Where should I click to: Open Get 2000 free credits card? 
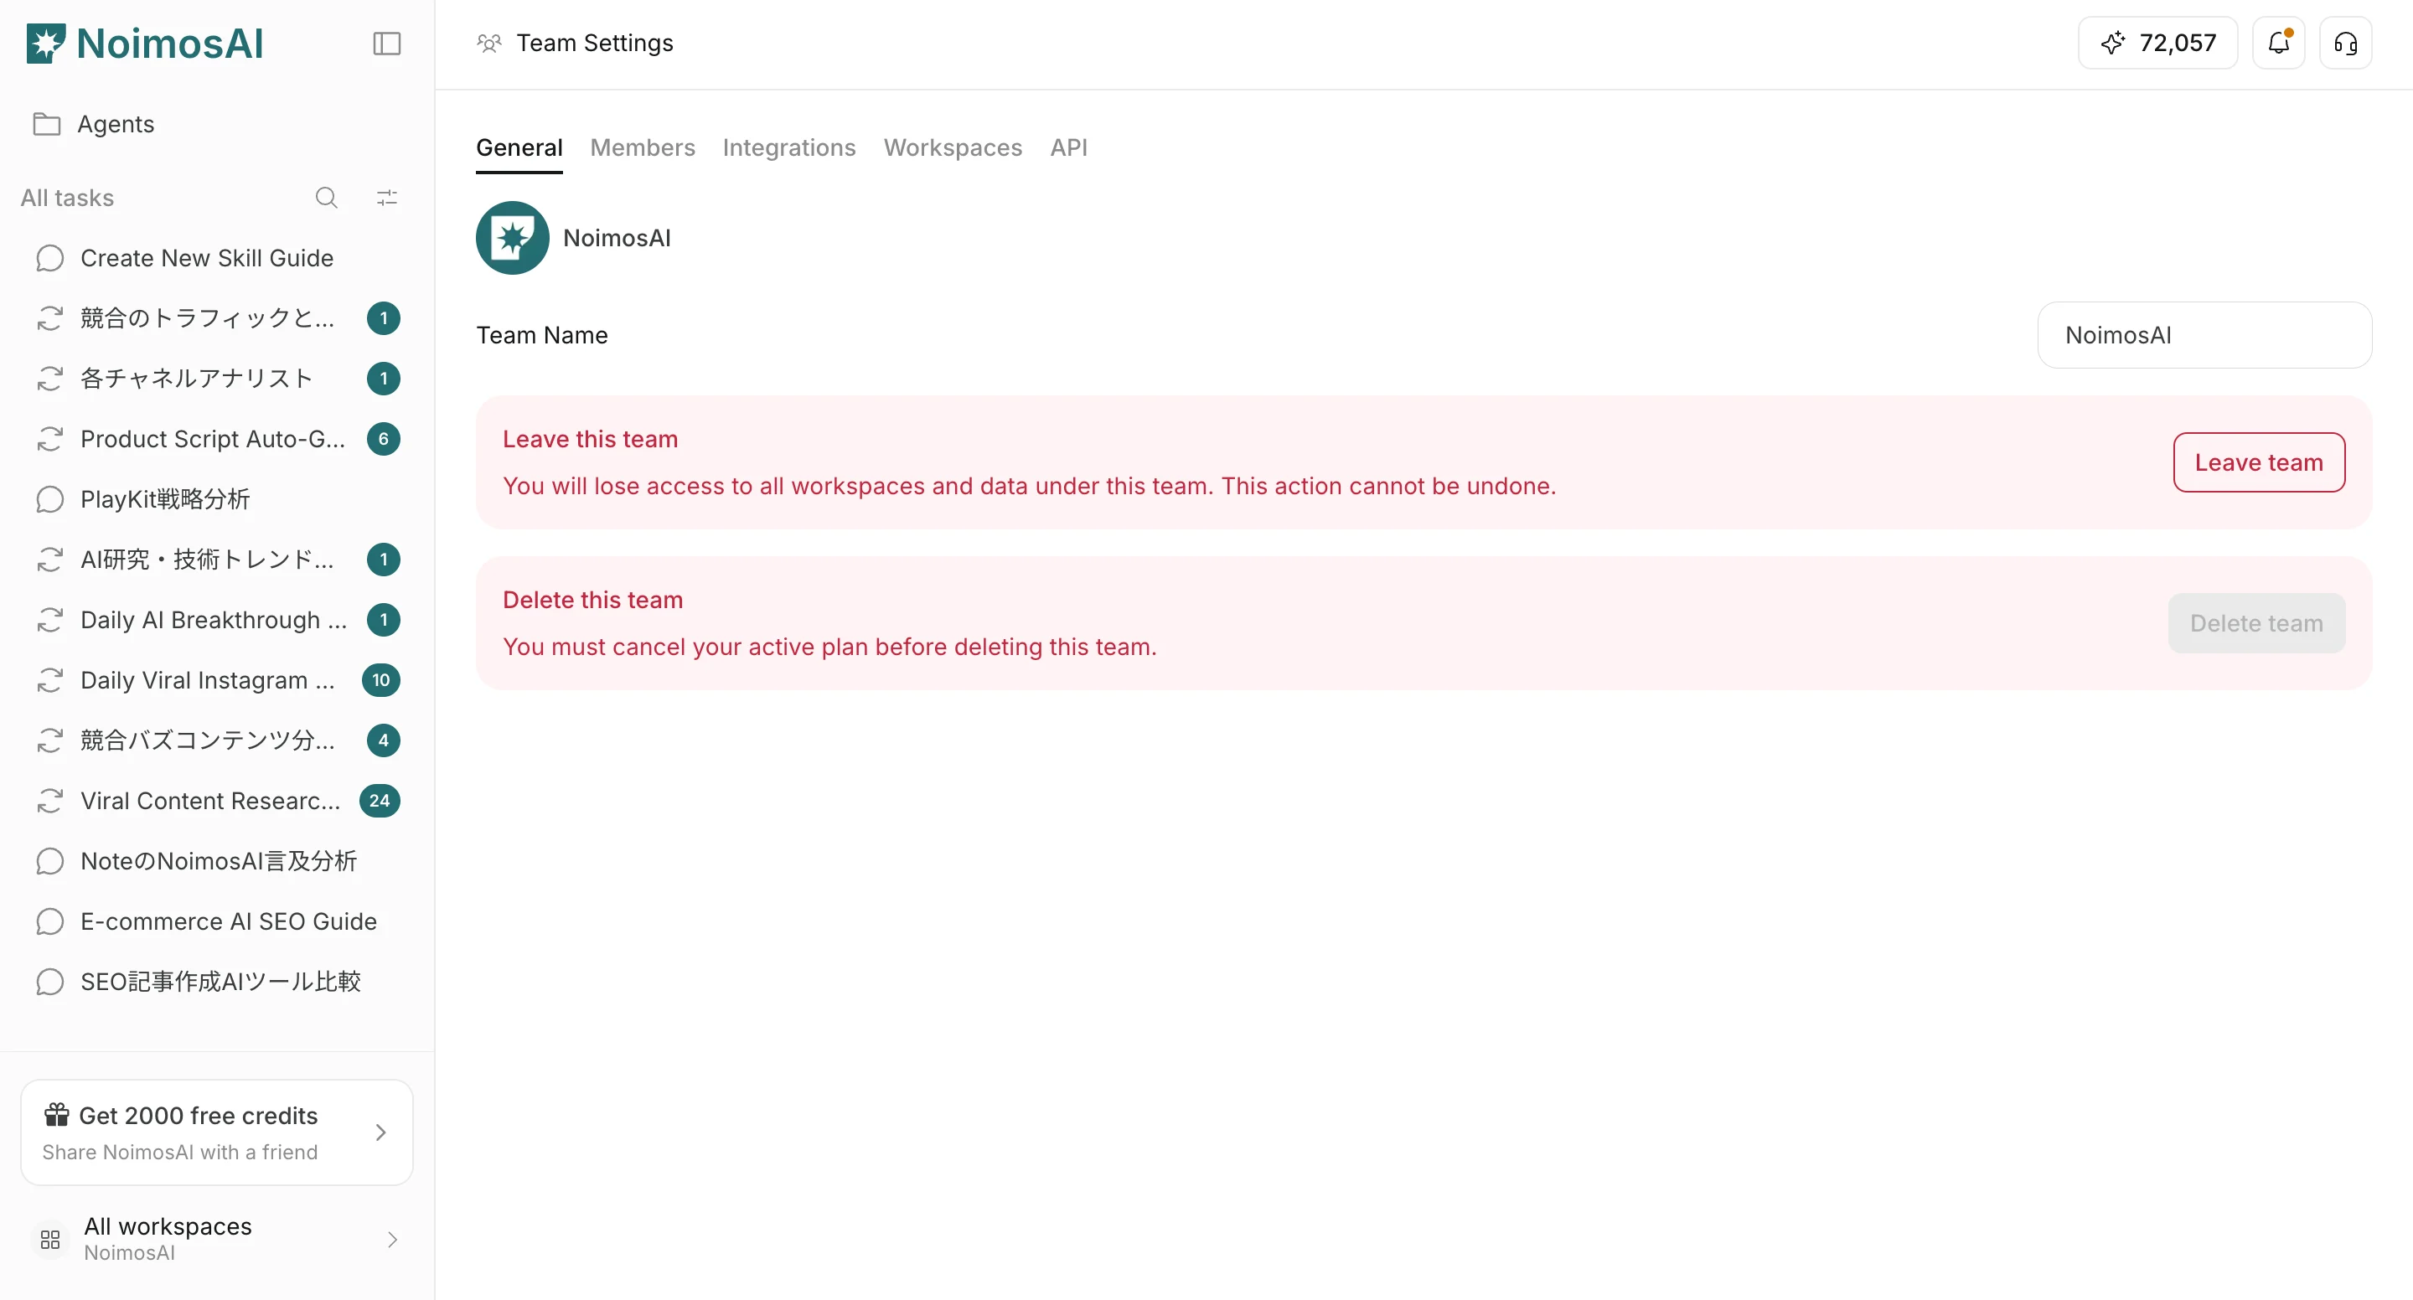pyautogui.click(x=216, y=1132)
